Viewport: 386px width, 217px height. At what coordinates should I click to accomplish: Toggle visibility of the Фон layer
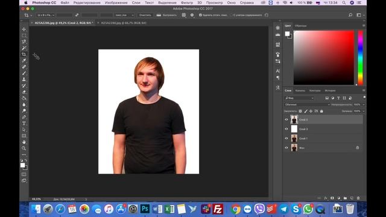pos(286,148)
